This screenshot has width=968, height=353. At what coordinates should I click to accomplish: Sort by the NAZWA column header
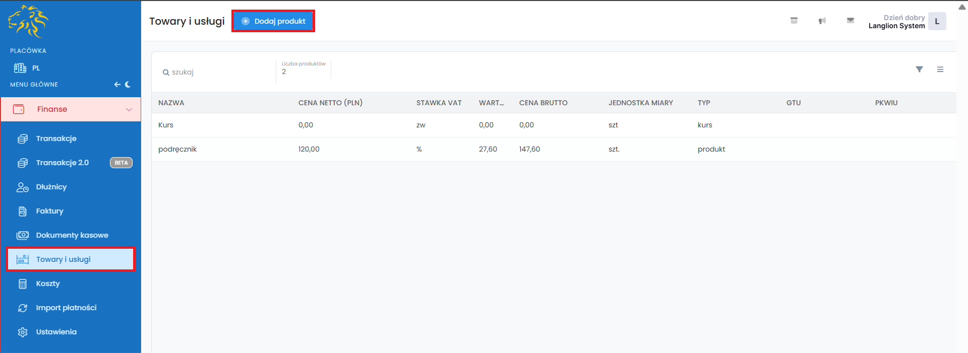tap(171, 103)
